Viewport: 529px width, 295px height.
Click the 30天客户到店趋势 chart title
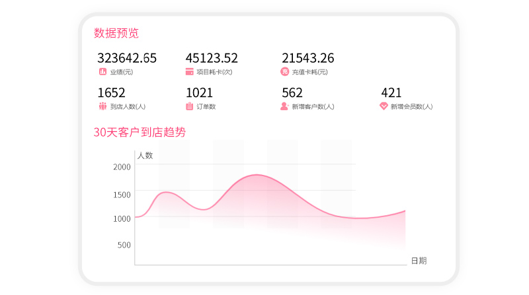140,132
